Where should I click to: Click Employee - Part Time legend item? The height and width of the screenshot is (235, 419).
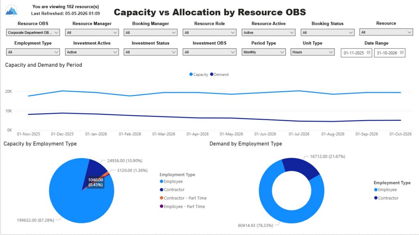tap(182, 206)
